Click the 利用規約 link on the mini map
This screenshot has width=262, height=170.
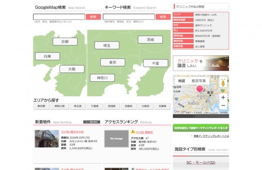pyautogui.click(x=223, y=113)
